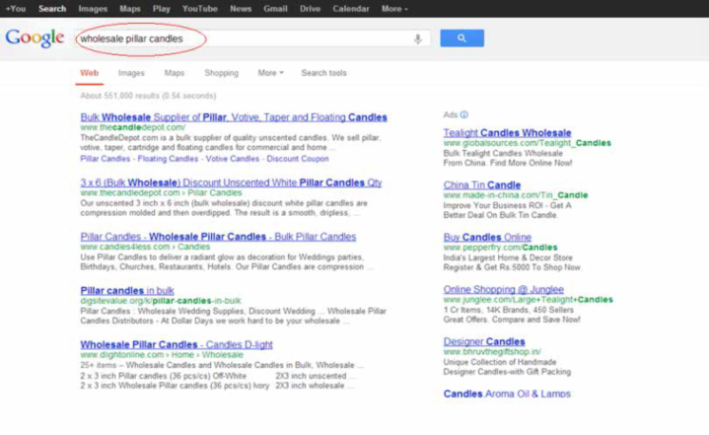
Task: Open Bulk Wholesale Supplier of Pillar result
Action: pos(234,117)
